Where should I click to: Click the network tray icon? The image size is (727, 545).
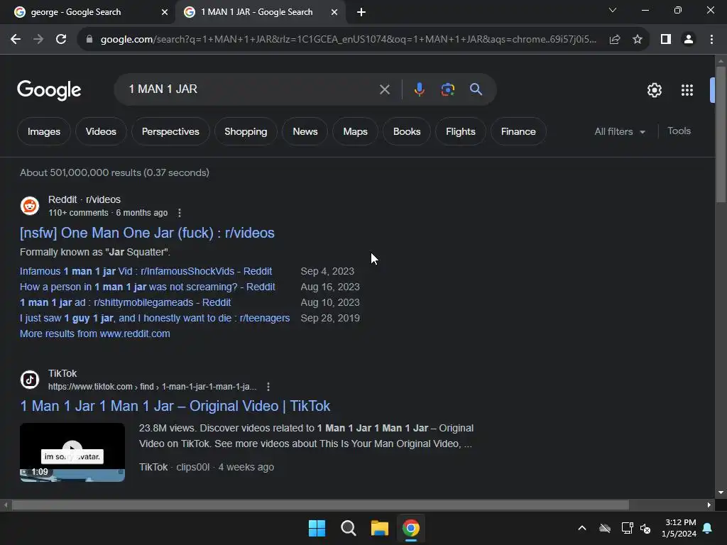pyautogui.click(x=628, y=528)
